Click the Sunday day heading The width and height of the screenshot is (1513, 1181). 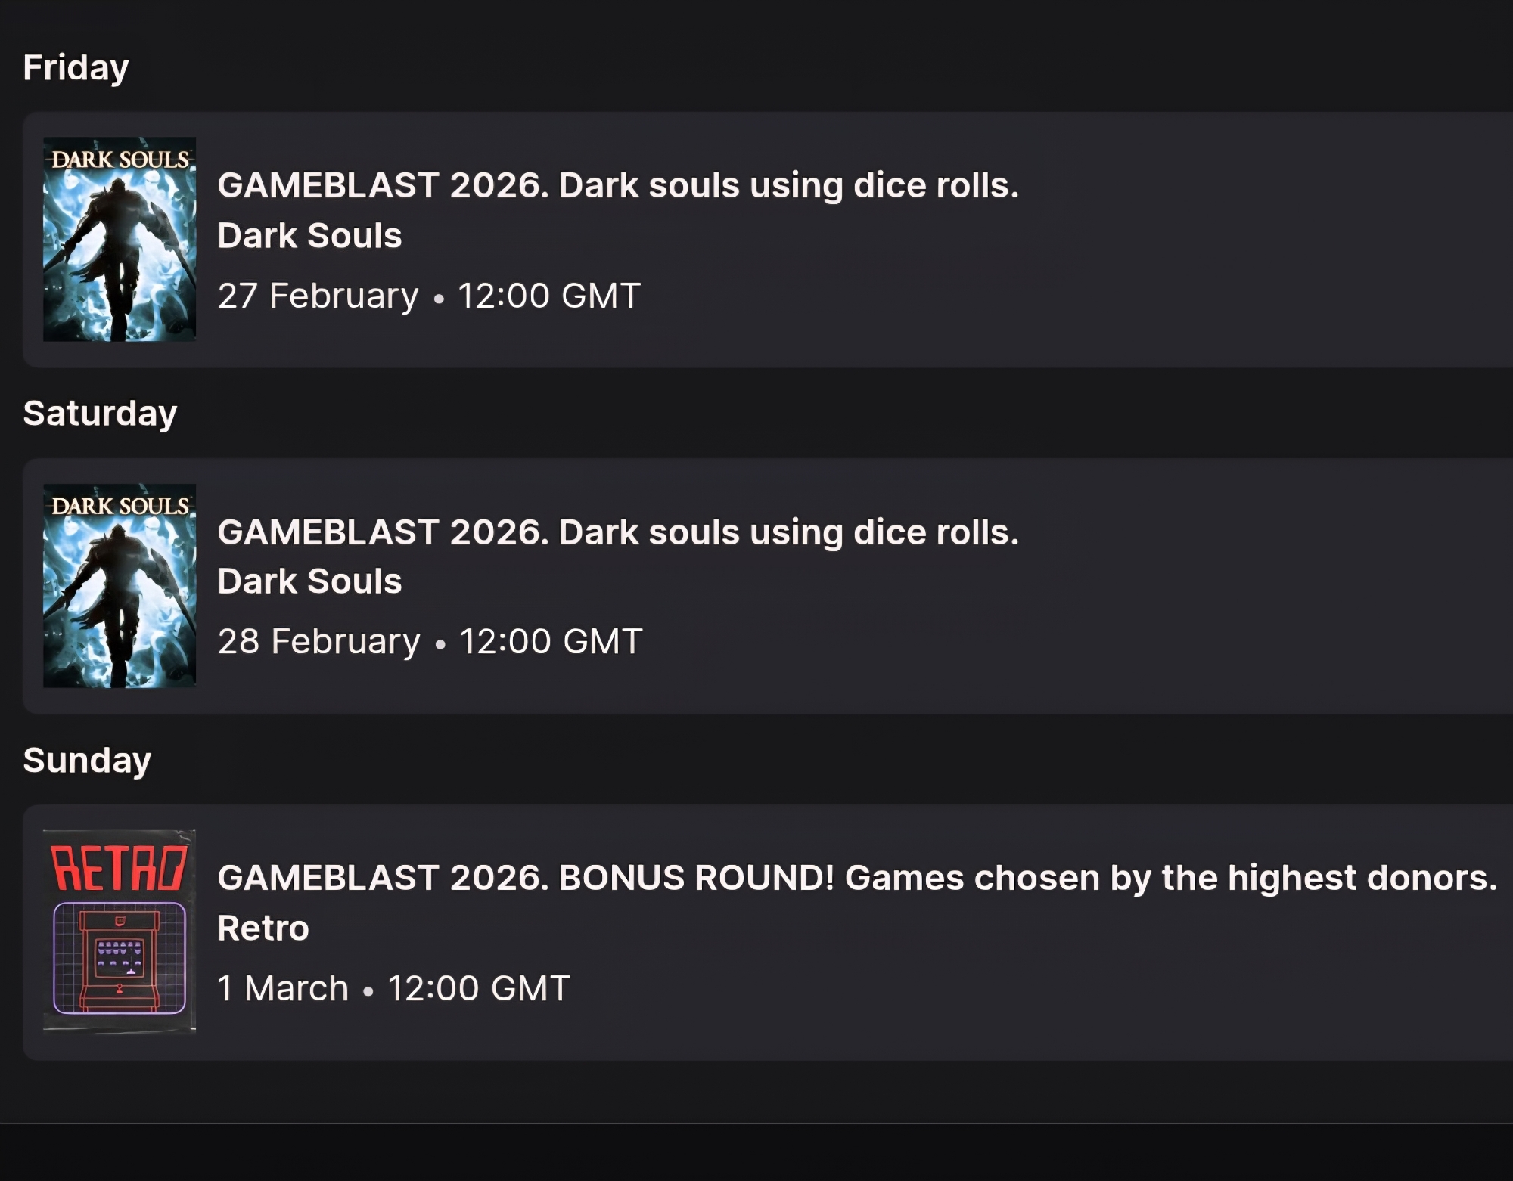point(87,761)
